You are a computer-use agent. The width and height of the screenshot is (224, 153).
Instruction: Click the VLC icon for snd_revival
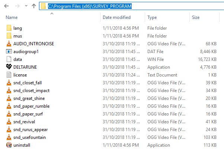(x=9, y=122)
